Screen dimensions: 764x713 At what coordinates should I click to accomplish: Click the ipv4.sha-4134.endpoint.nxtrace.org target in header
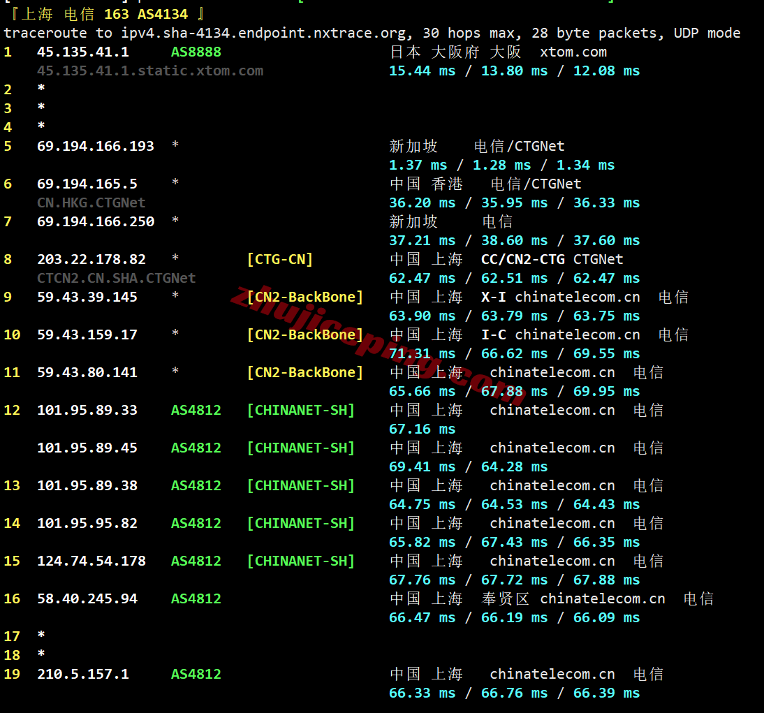pyautogui.click(x=263, y=33)
